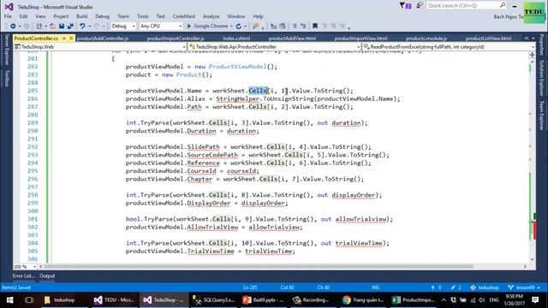Click the feedback icon near Quick Launch
Screen dimensions: 548x308
[420, 6]
